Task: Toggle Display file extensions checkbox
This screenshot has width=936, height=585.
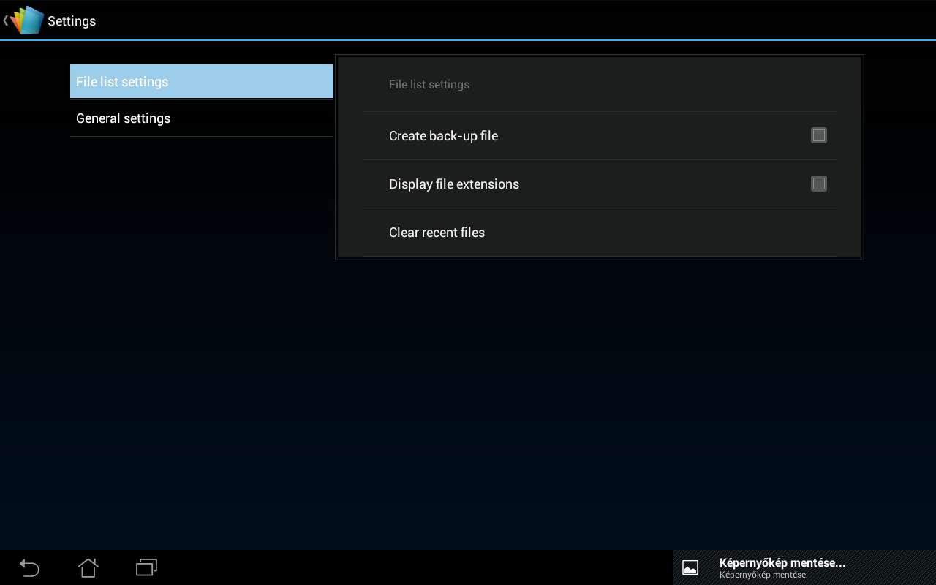Action: (819, 184)
